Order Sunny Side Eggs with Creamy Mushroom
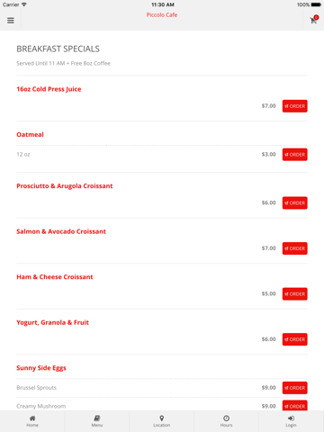The image size is (324, 432). (294, 406)
